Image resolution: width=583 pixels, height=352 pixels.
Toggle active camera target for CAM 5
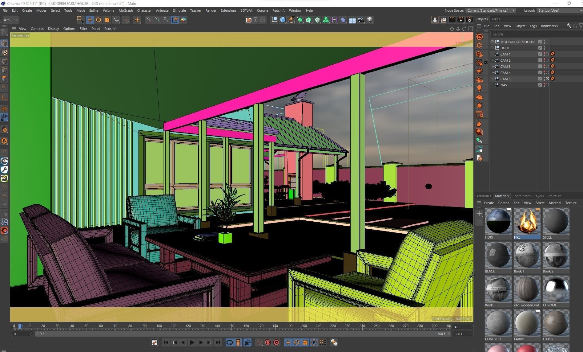coord(547,79)
